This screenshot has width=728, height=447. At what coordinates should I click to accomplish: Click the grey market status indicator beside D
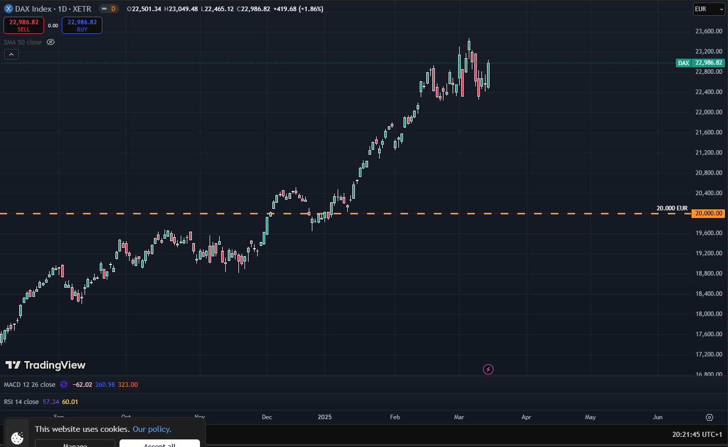coord(104,9)
